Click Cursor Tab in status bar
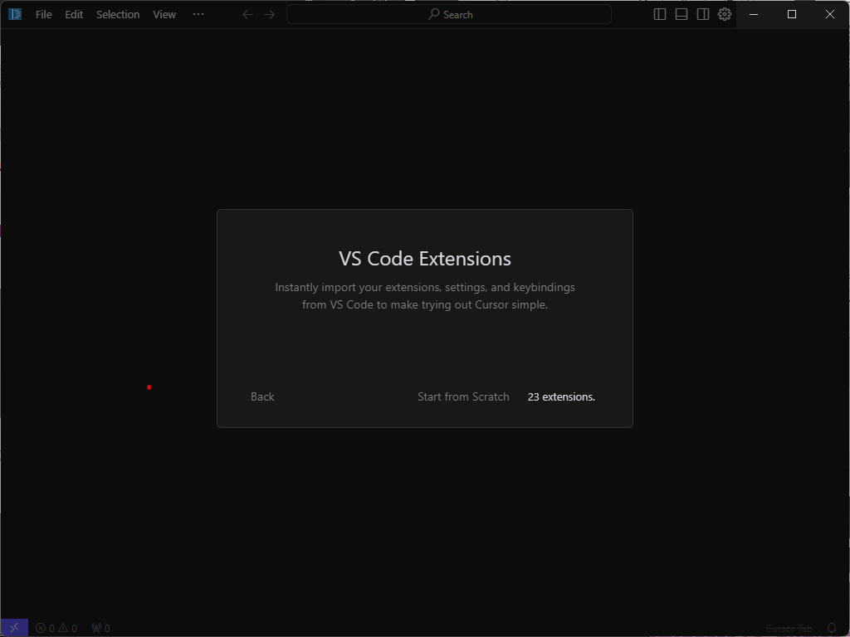 pyautogui.click(x=789, y=629)
